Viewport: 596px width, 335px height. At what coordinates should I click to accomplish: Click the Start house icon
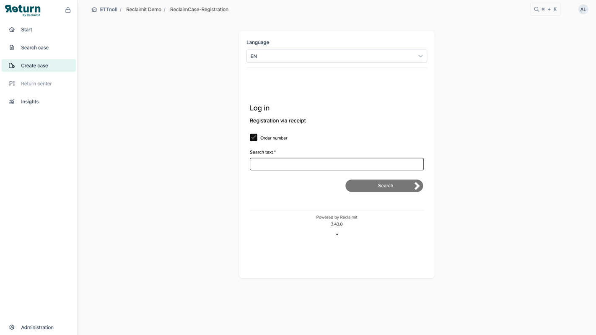(12, 30)
